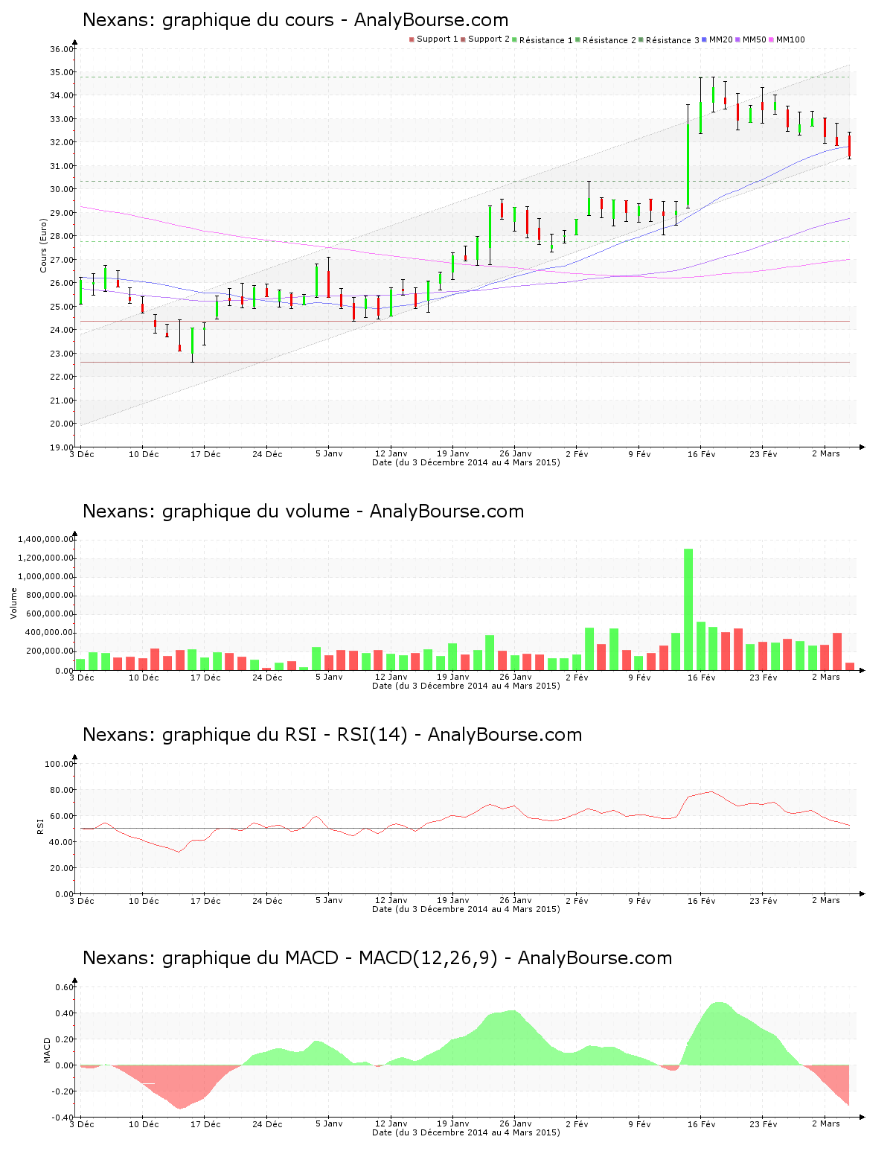Click the MM50 legend color square

(x=737, y=39)
